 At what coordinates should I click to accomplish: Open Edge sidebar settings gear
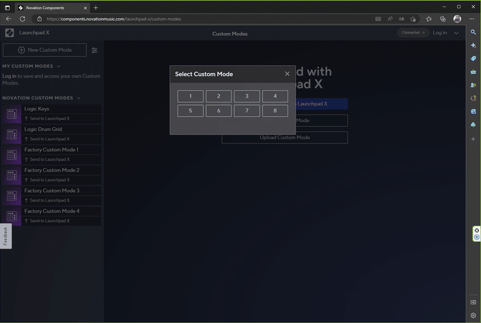473,315
